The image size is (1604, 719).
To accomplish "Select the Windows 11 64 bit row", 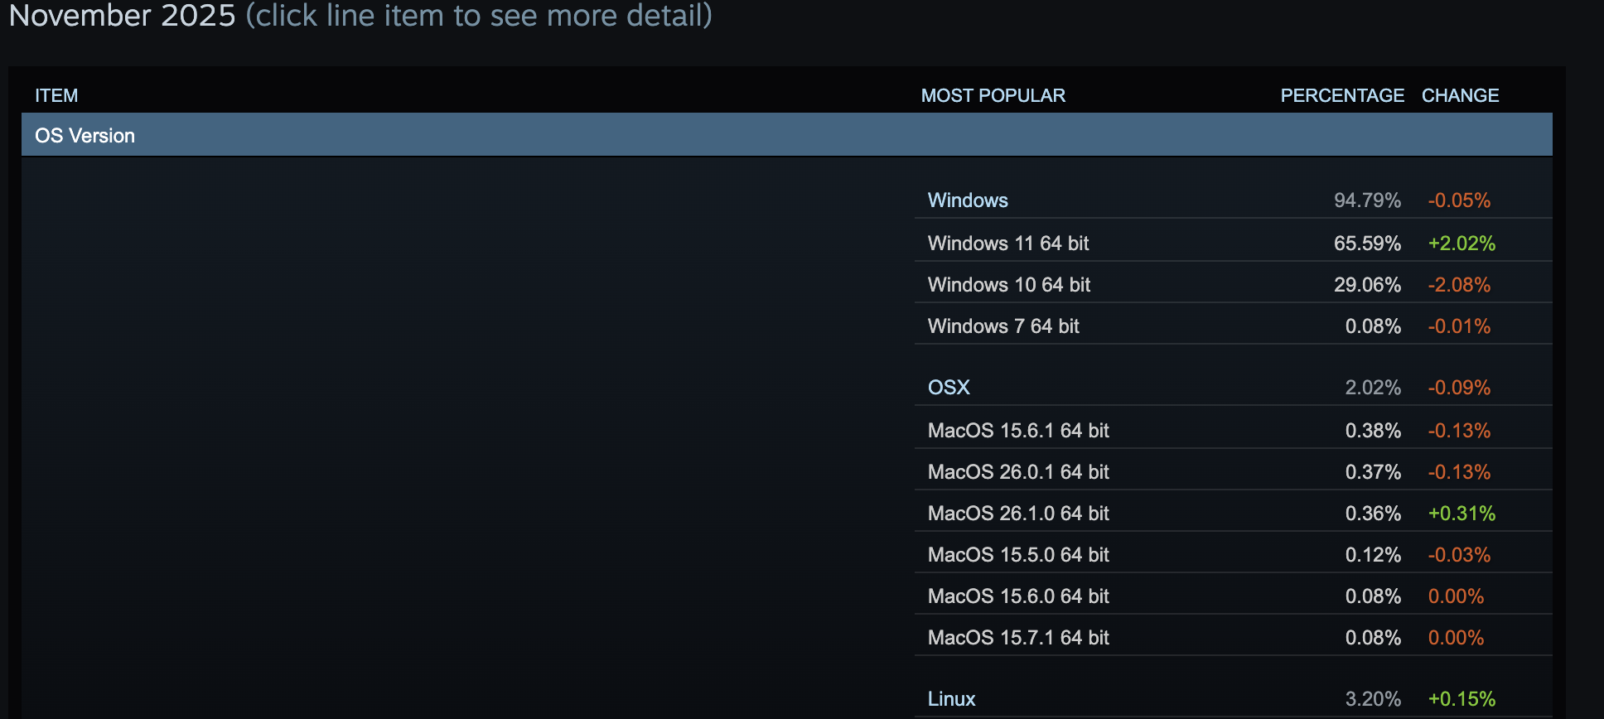I will 1007,244.
